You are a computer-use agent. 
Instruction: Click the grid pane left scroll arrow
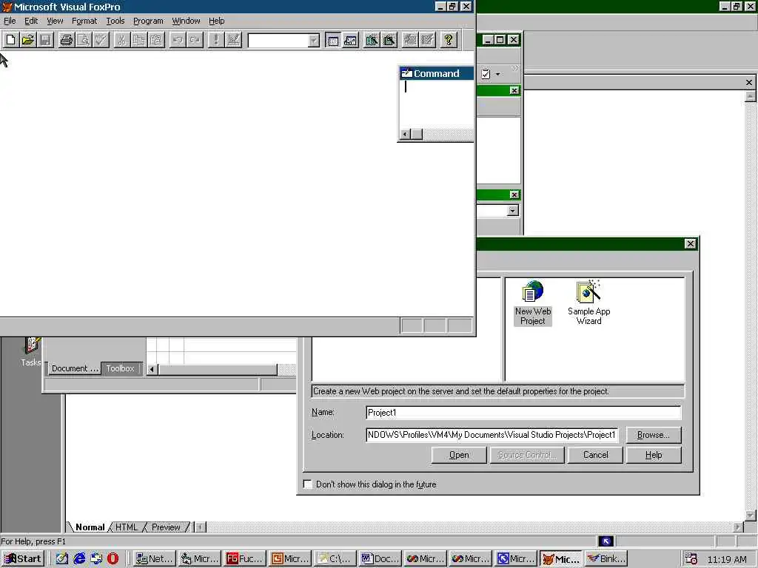(152, 370)
